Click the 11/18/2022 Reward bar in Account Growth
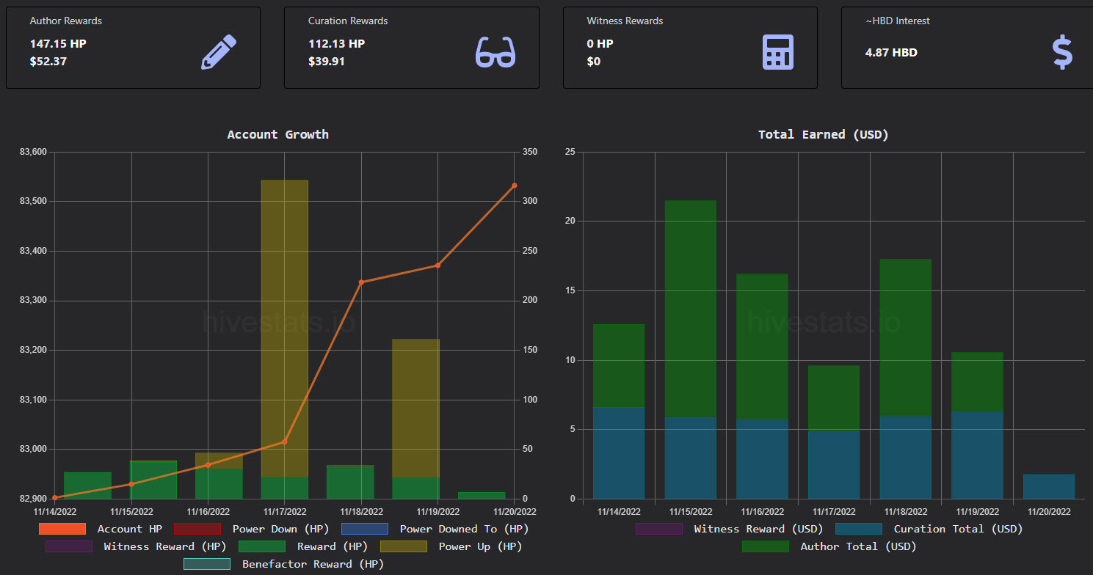The height and width of the screenshot is (575, 1093). (x=350, y=482)
